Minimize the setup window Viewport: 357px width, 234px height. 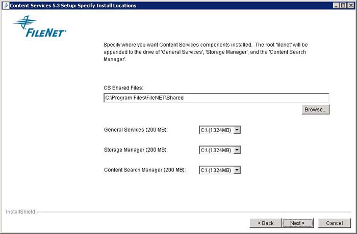[336, 6]
